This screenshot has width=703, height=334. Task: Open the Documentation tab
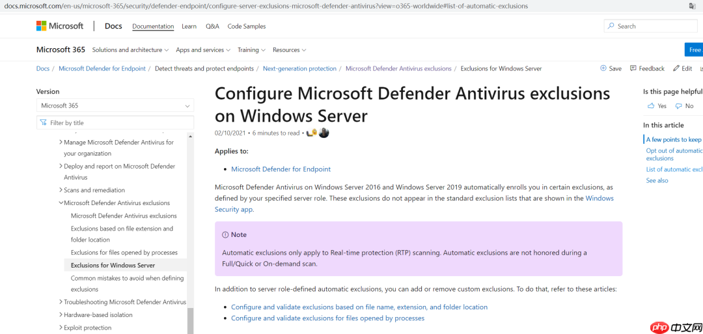point(153,27)
